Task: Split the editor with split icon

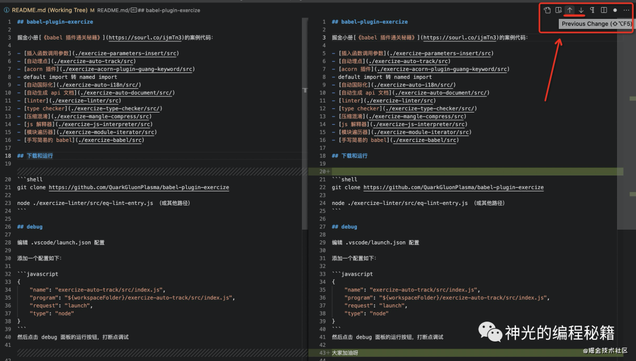Action: point(604,10)
